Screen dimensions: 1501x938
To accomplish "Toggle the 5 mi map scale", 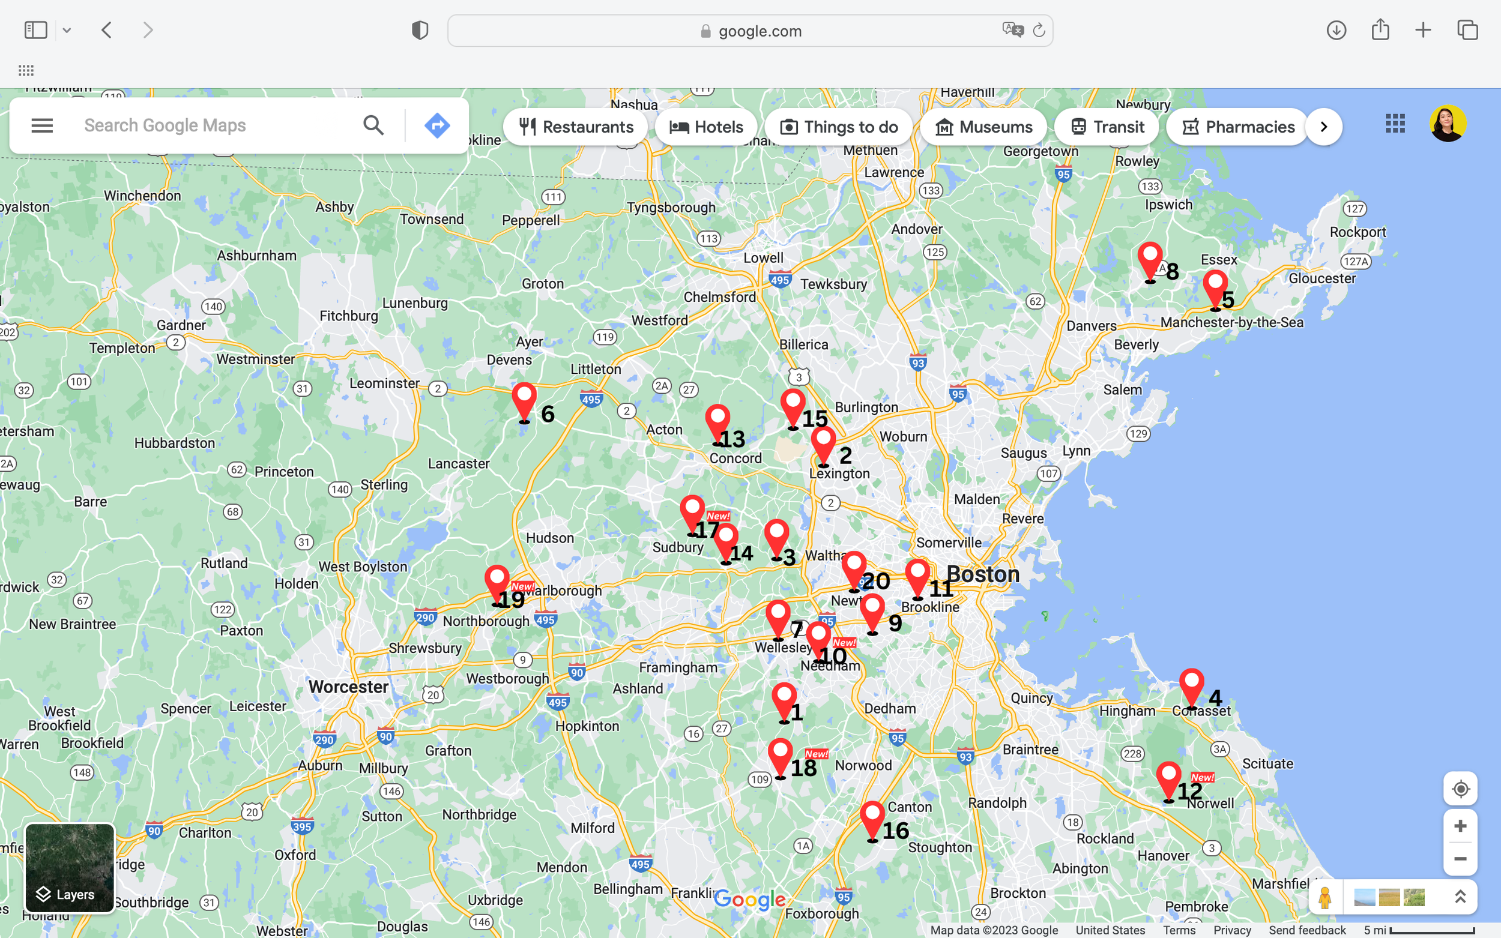I will click(x=1419, y=930).
